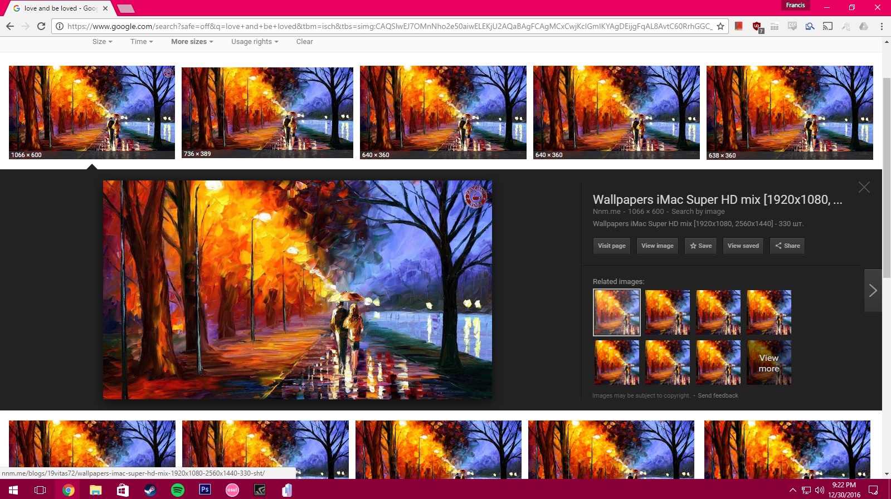Open the clock showing 9:22 PM
Viewport: 891px width, 499px height.
pyautogui.click(x=844, y=490)
